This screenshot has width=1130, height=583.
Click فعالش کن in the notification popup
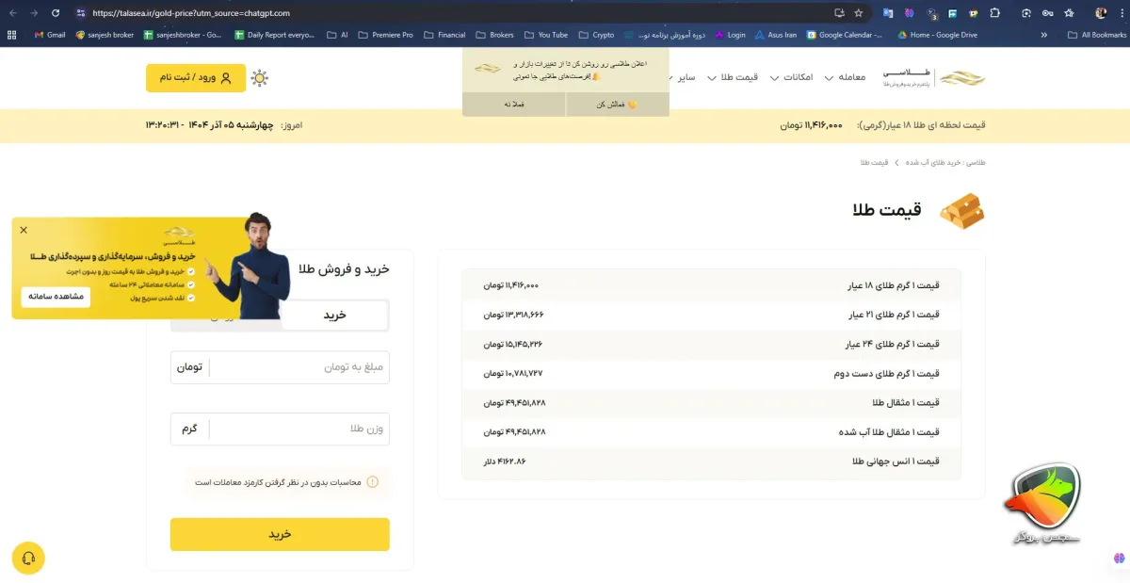618,105
